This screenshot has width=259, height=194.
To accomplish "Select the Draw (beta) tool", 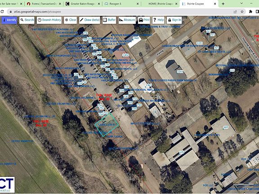I will pyautogui.click(x=89, y=20).
